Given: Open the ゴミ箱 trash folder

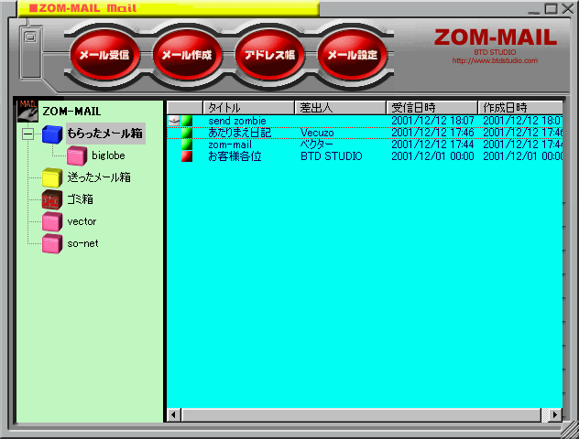Looking at the screenshot, I should click(x=80, y=199).
